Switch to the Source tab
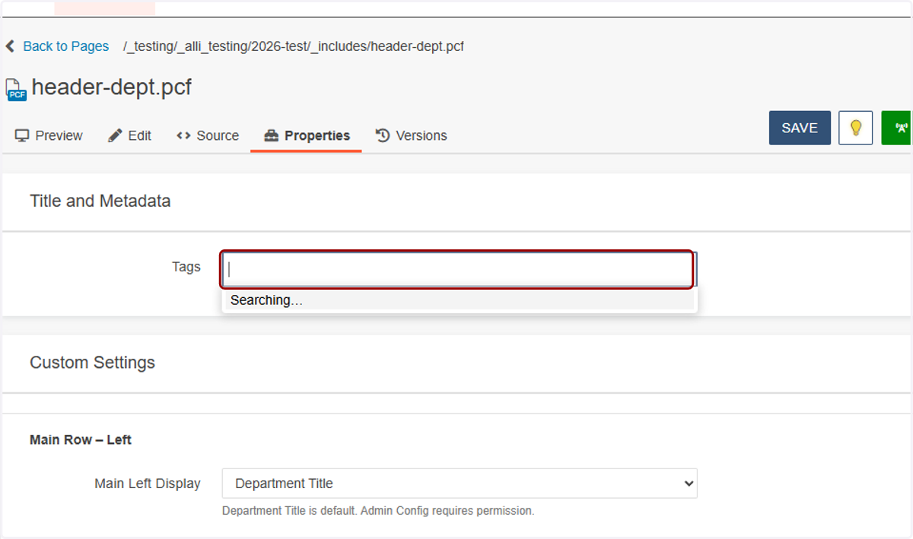Screen dimensions: 913x539 tap(207, 135)
